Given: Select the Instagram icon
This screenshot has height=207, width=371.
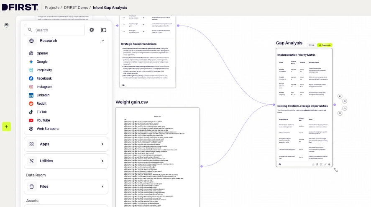Looking at the screenshot, I should [31, 87].
